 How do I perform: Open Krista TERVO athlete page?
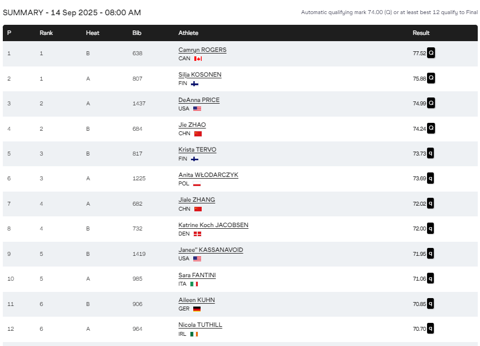tap(197, 150)
